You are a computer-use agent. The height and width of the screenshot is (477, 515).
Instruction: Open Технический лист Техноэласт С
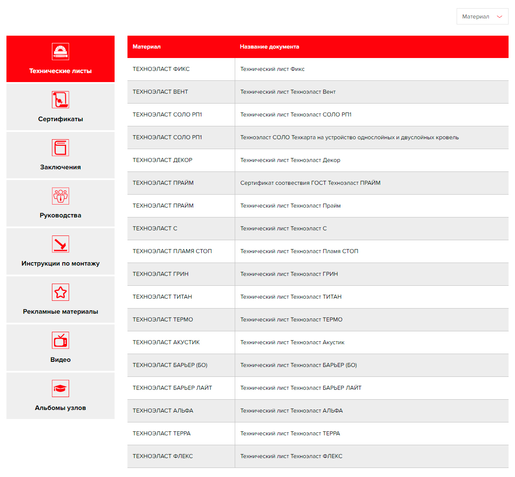click(x=283, y=229)
